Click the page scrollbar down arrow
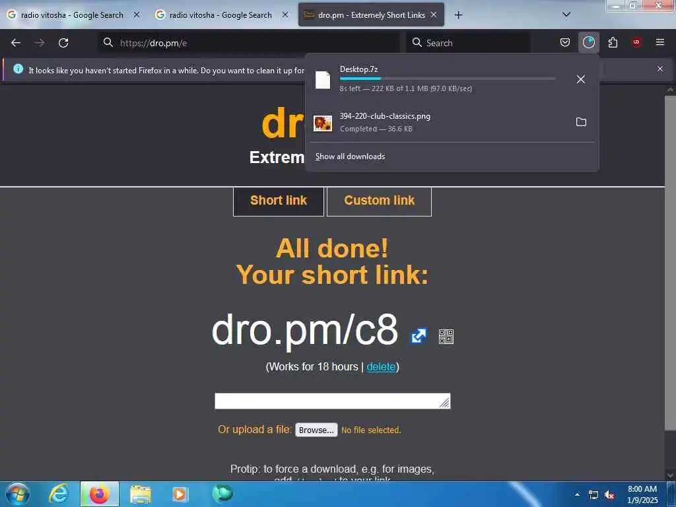This screenshot has width=676, height=507. [x=670, y=475]
